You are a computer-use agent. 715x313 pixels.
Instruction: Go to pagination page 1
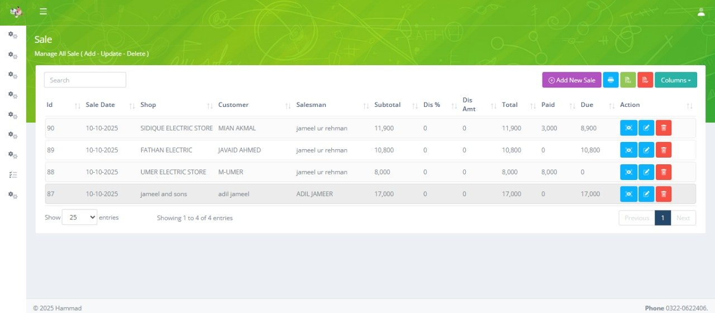point(662,218)
